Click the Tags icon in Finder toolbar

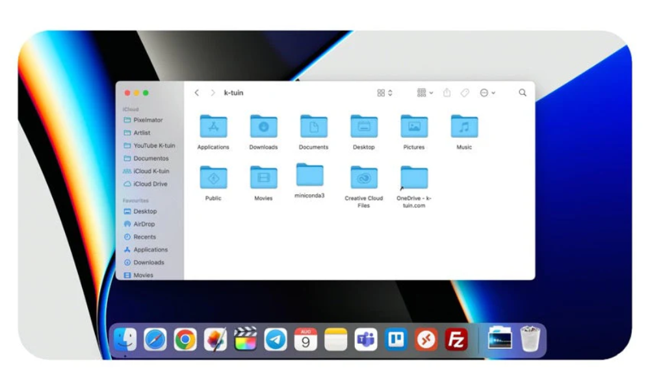[465, 93]
